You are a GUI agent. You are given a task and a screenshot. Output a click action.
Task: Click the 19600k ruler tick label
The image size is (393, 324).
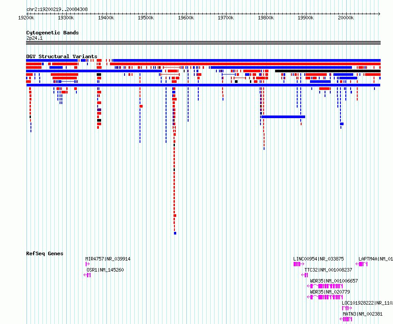(186, 18)
